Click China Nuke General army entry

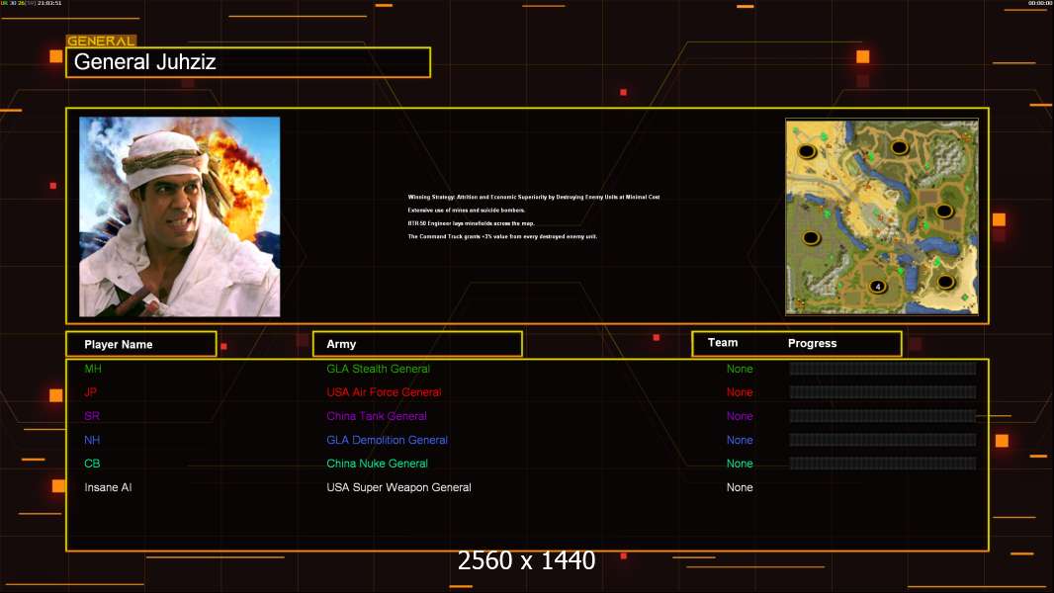click(377, 464)
